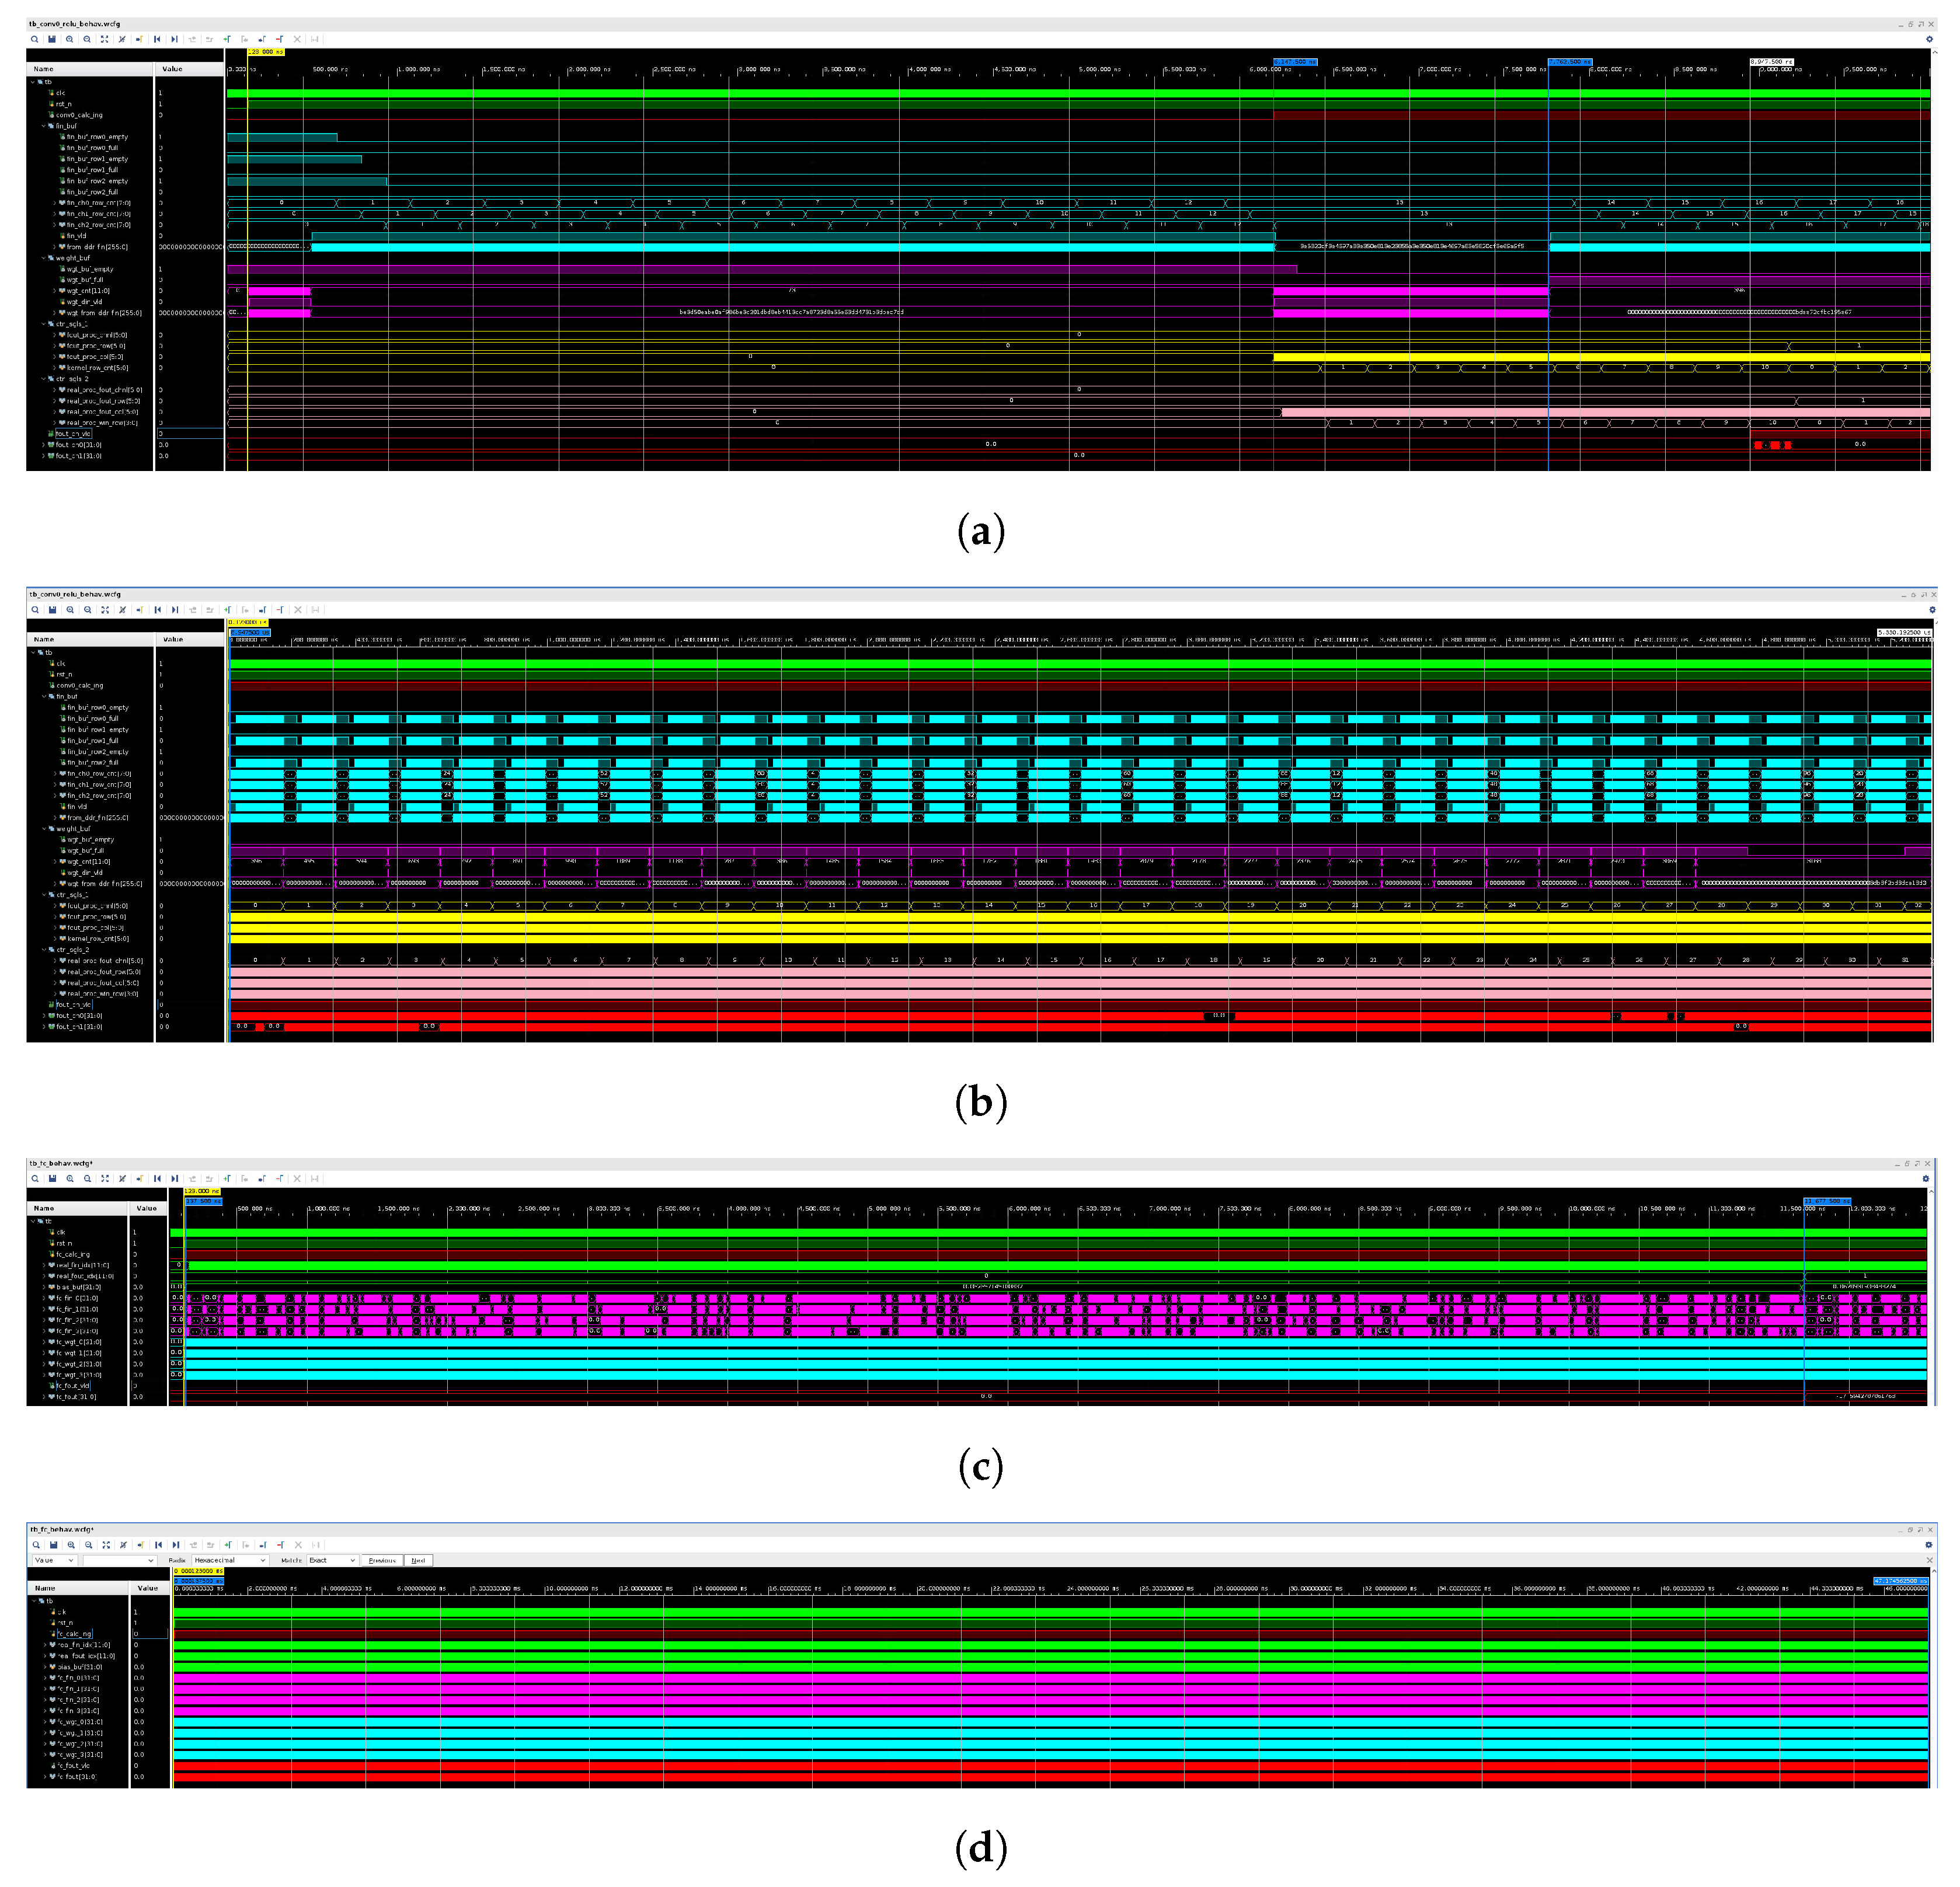Click Zoom Out icon in bottom window toolbar
Screen dimensions: 1960x1887
point(88,1544)
